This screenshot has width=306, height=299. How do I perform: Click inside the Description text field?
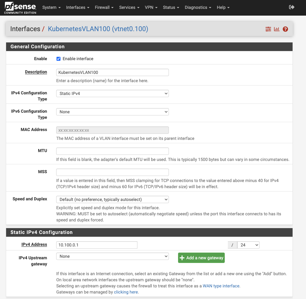(112, 72)
